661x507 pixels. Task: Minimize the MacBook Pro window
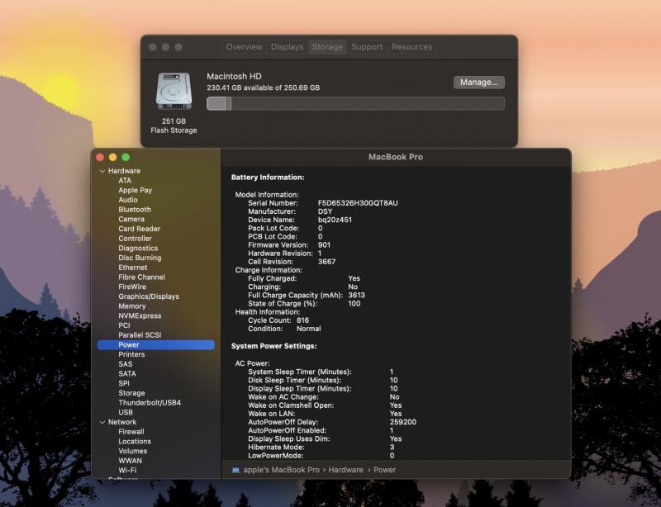pyautogui.click(x=113, y=157)
